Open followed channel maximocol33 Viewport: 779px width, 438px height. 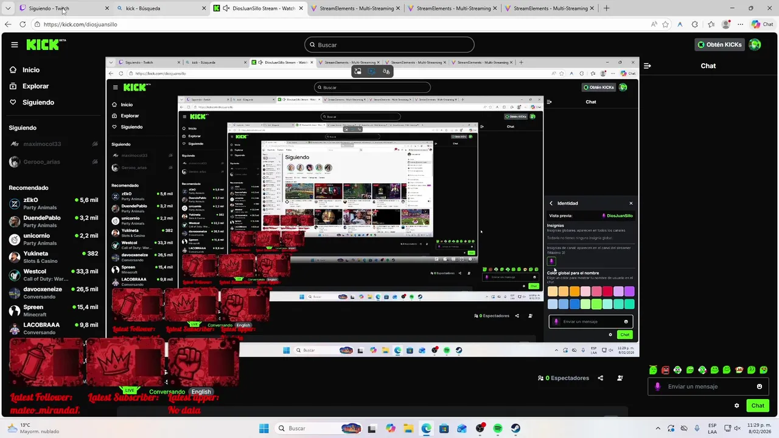54,144
